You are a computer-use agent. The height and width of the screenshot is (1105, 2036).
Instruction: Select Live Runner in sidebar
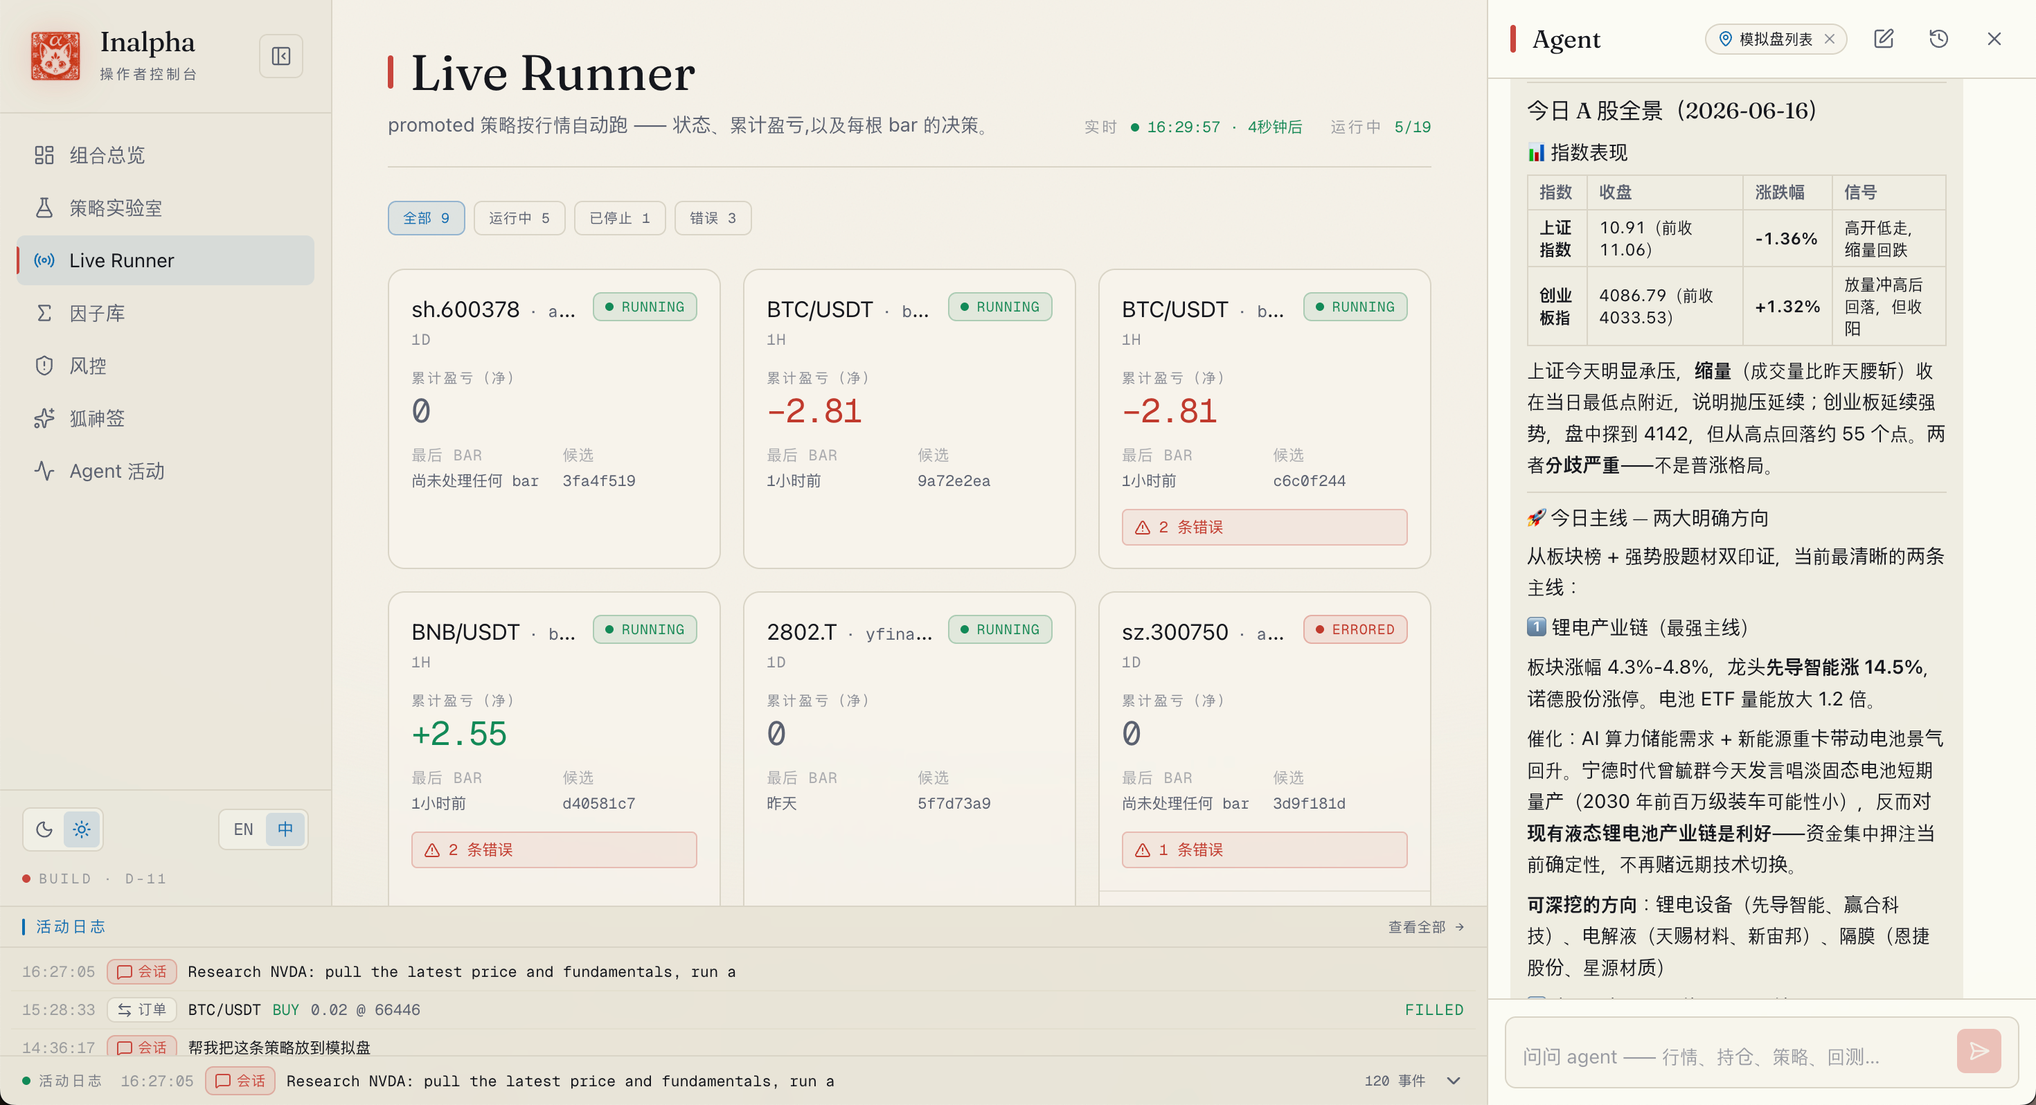166,260
